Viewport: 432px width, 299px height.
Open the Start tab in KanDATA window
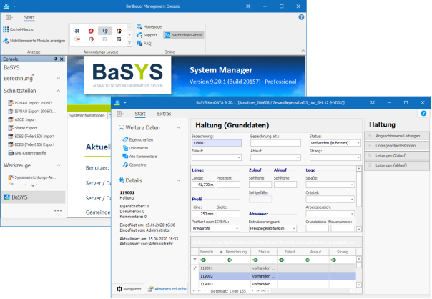[140, 114]
